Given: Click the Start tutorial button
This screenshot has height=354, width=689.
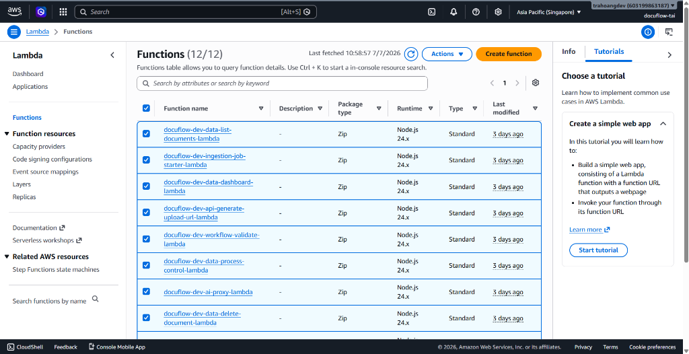Looking at the screenshot, I should coord(598,250).
